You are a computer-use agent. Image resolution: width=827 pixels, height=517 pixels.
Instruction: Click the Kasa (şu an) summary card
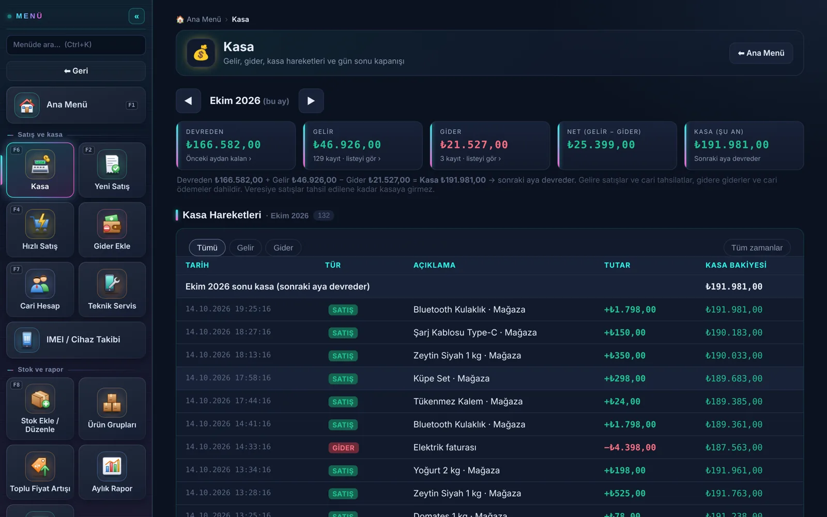(744, 145)
